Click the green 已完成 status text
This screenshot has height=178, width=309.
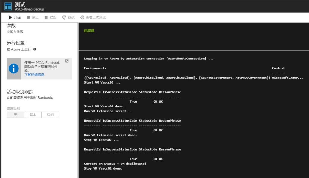click(89, 30)
